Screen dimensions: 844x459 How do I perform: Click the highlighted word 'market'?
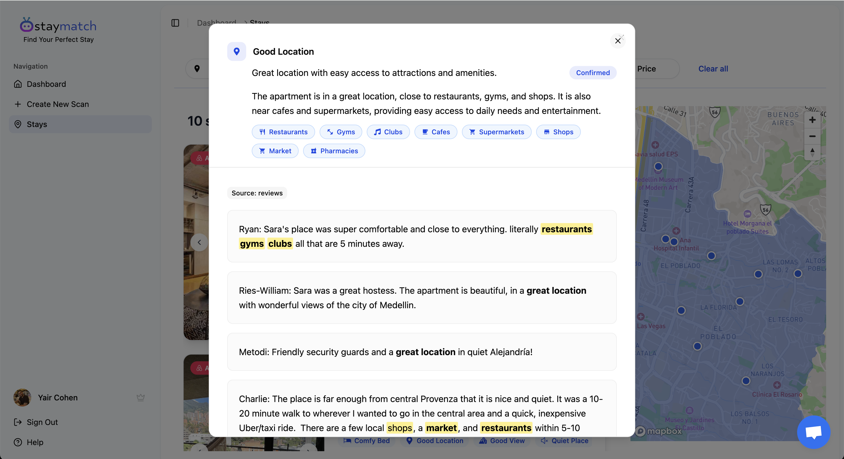tap(441, 428)
